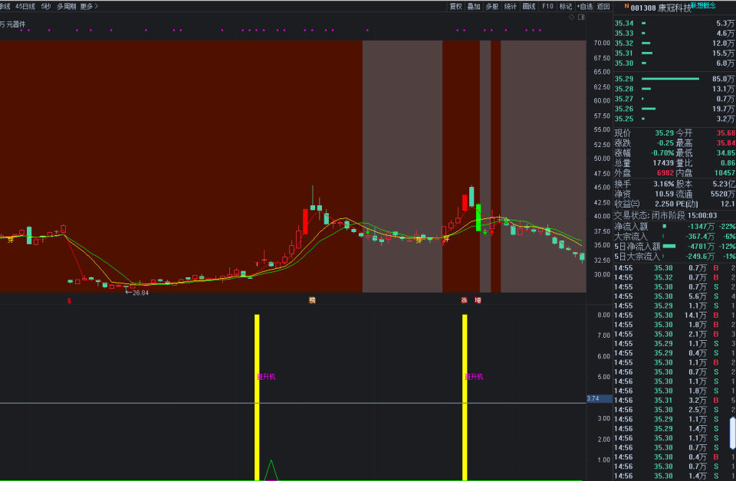Click the 5日大宗流入 -249.6万 row
Viewport: 736px width, 481px height.
(675, 257)
